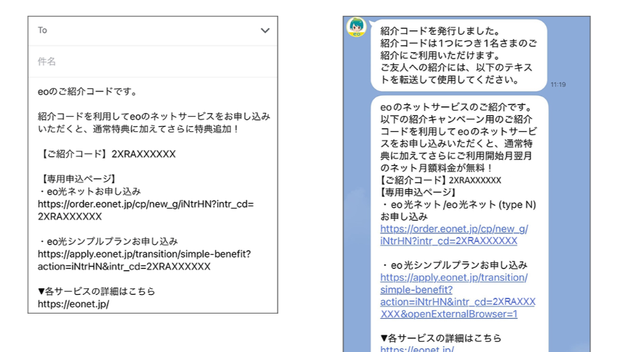Image resolution: width=622 pixels, height=352 pixels.
Task: Click chat text '【ご紹介コード】2XRAXXXXXX'
Action: click(x=441, y=180)
